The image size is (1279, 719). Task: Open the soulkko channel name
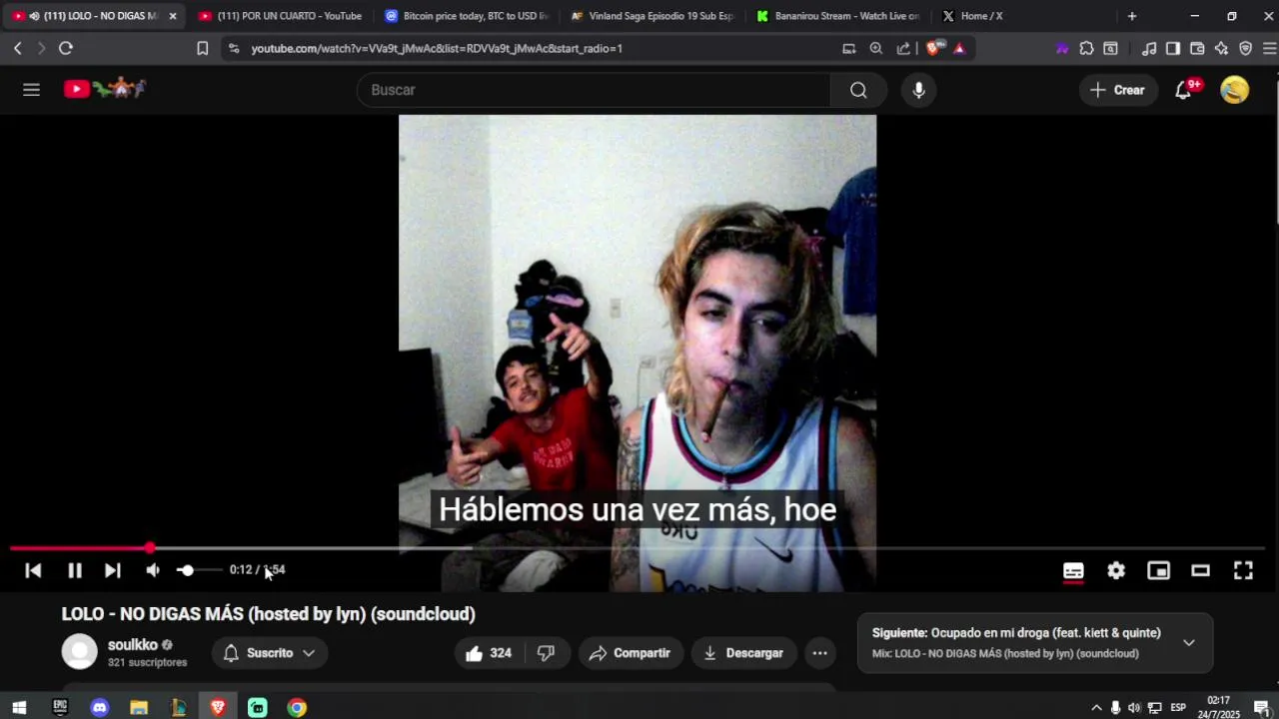(x=133, y=645)
